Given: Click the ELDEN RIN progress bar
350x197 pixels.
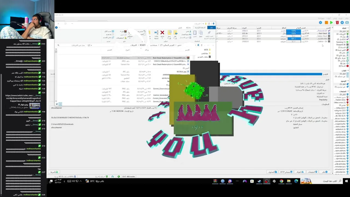Looking at the screenshot, I should point(293,39).
